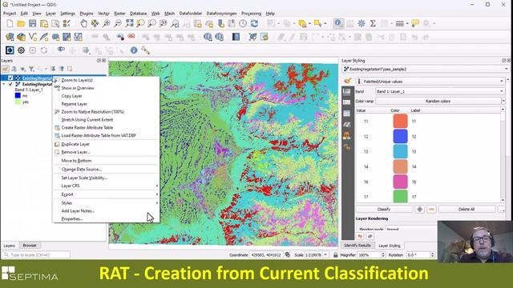Click the pink color swatch for value 16
The width and height of the screenshot is (513, 288).
400,182
